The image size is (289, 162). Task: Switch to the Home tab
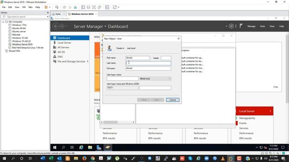(58, 14)
